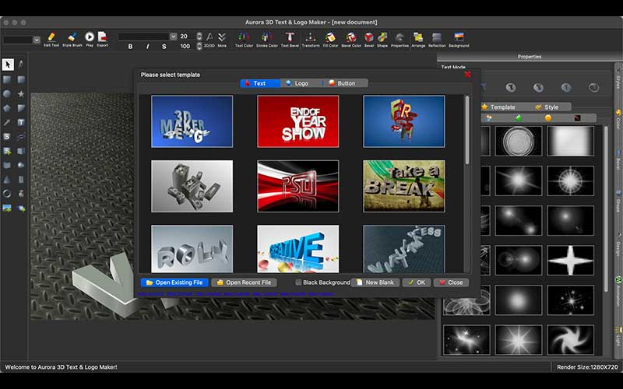Viewport: 623px width, 389px height.
Task: Switch to the Logo template tab
Action: (301, 83)
